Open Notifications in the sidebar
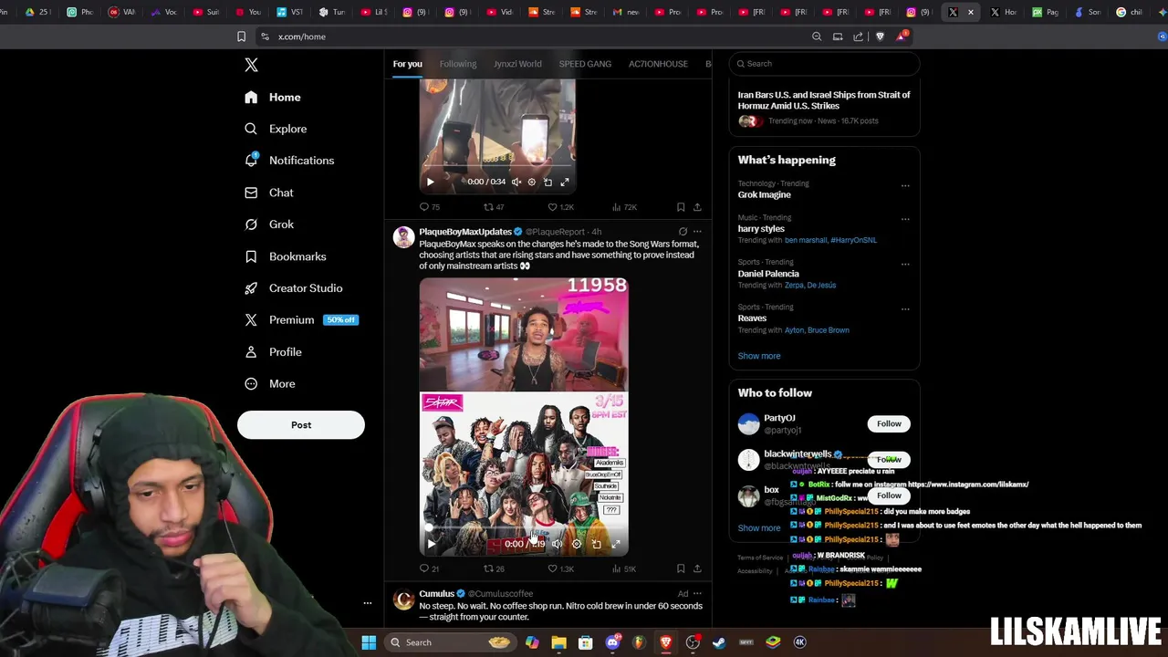Image resolution: width=1168 pixels, height=657 pixels. point(289,161)
